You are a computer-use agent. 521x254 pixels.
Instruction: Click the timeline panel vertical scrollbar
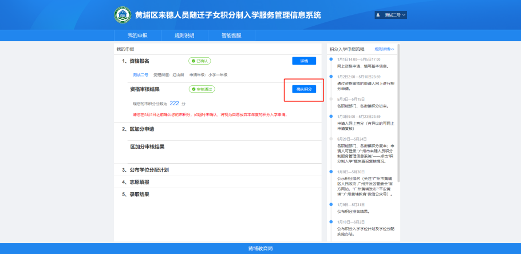[398, 114]
